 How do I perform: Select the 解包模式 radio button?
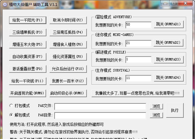point(11,115)
